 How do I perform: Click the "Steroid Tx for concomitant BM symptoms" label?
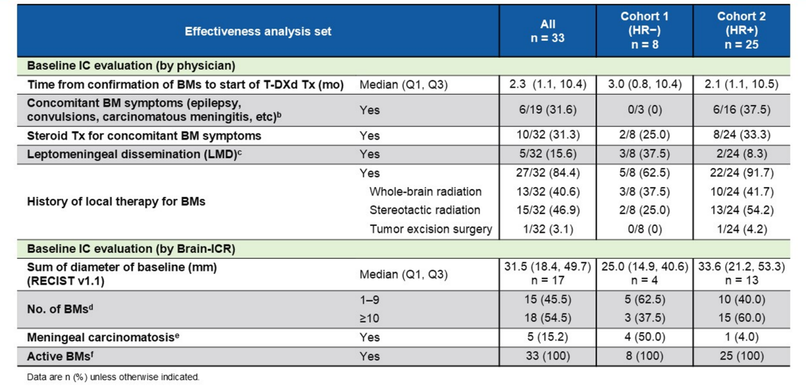point(144,135)
